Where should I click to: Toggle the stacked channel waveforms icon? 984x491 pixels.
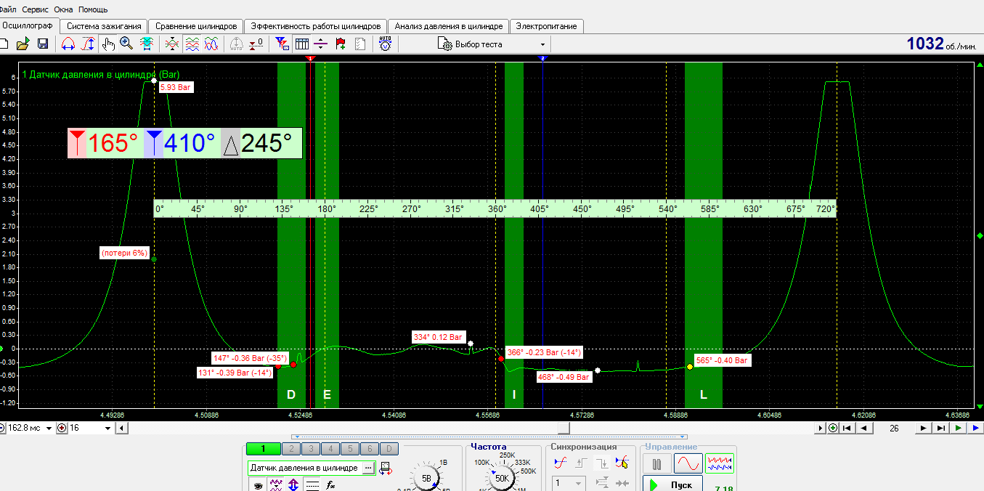192,44
